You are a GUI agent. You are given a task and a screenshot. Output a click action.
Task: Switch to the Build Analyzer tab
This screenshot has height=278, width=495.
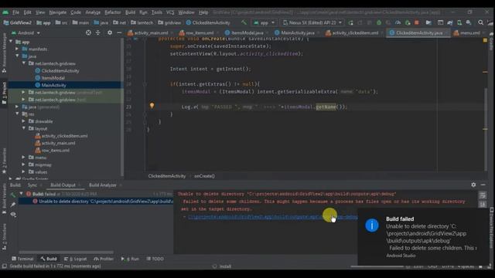(103, 185)
